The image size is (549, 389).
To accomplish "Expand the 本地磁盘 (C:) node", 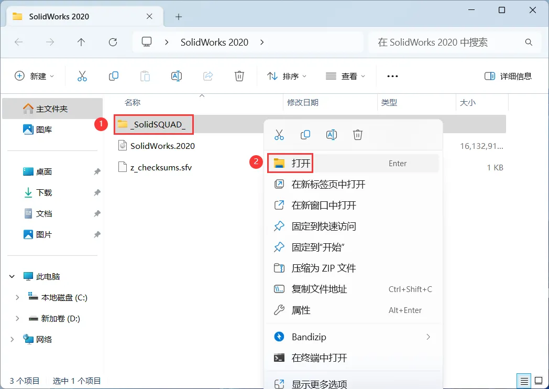I will [17, 298].
